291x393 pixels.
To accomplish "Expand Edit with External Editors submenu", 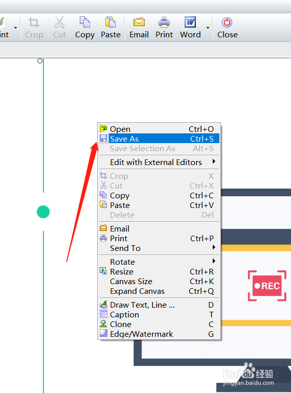I will pos(159,162).
